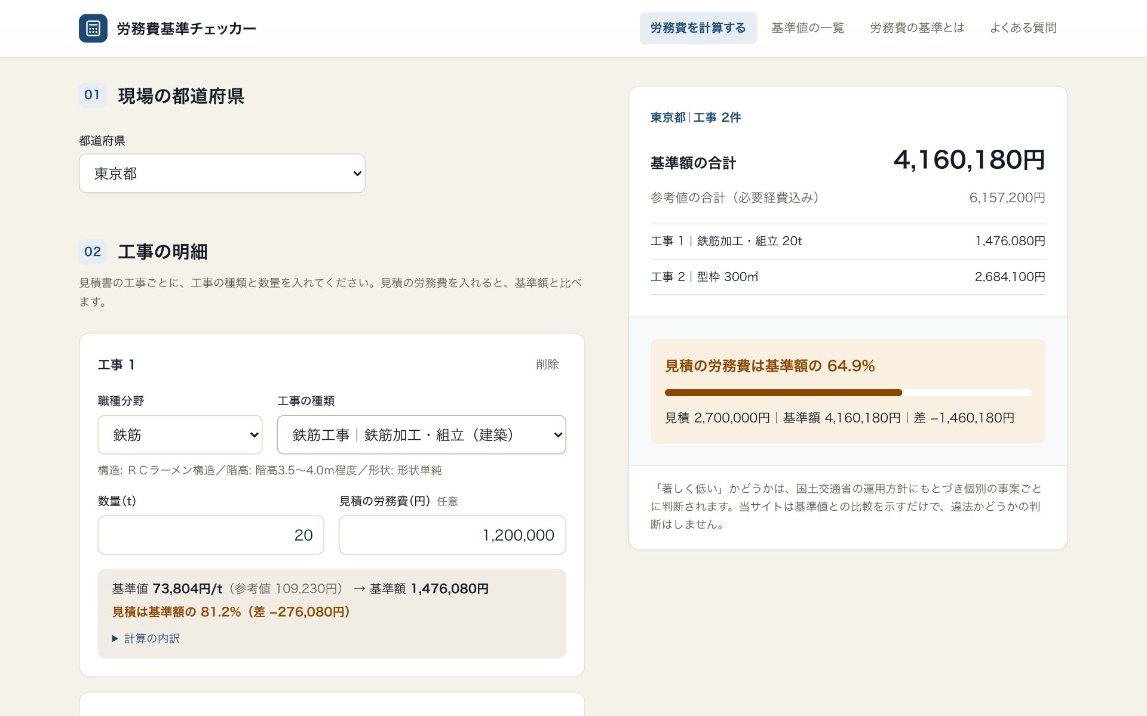1147x716 pixels.
Task: Open the 職種分野 dropdown showing 鉄筋
Action: click(180, 435)
